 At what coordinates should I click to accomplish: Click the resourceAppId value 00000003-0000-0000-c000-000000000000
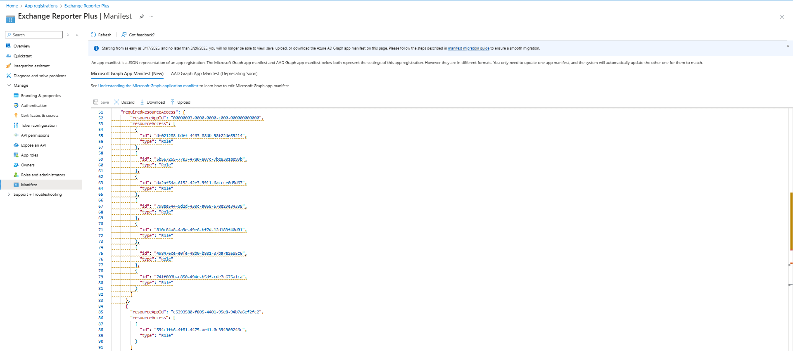(216, 118)
